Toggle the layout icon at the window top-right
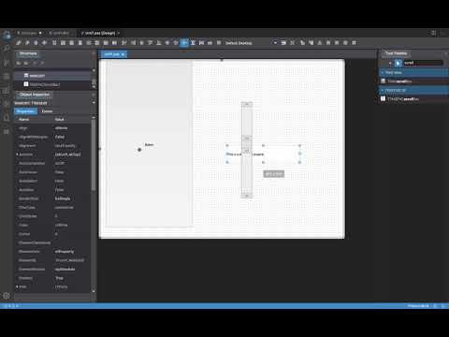 434,33
